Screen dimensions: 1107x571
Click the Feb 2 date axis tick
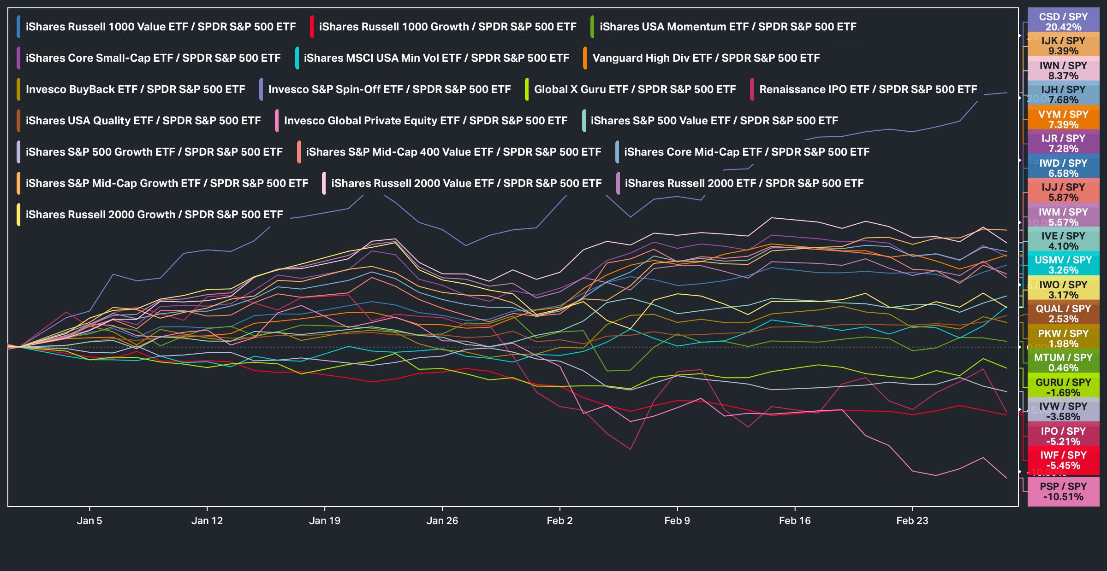[x=559, y=520]
